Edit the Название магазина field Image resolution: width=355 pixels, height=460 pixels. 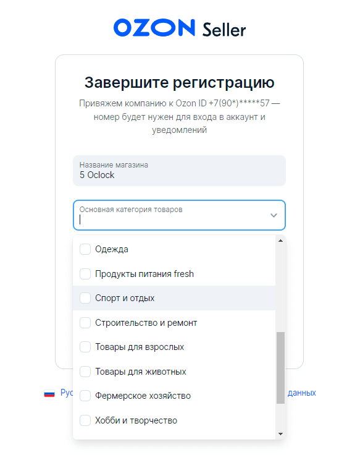coord(179,171)
